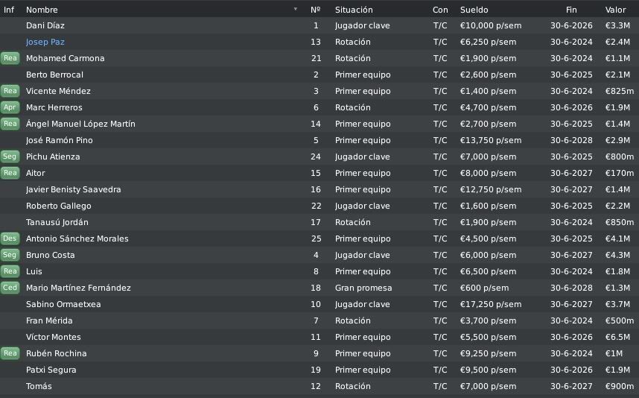
Task: Click the sort arrow in Nombre column header
Action: (x=296, y=9)
